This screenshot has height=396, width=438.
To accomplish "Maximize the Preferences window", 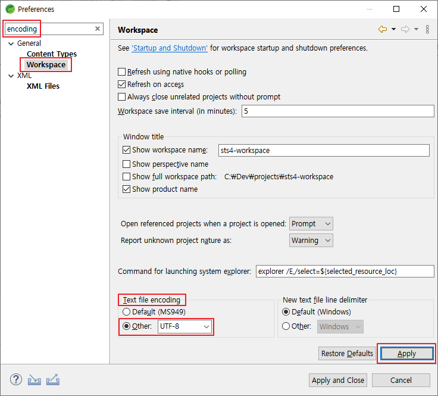I will pos(396,9).
